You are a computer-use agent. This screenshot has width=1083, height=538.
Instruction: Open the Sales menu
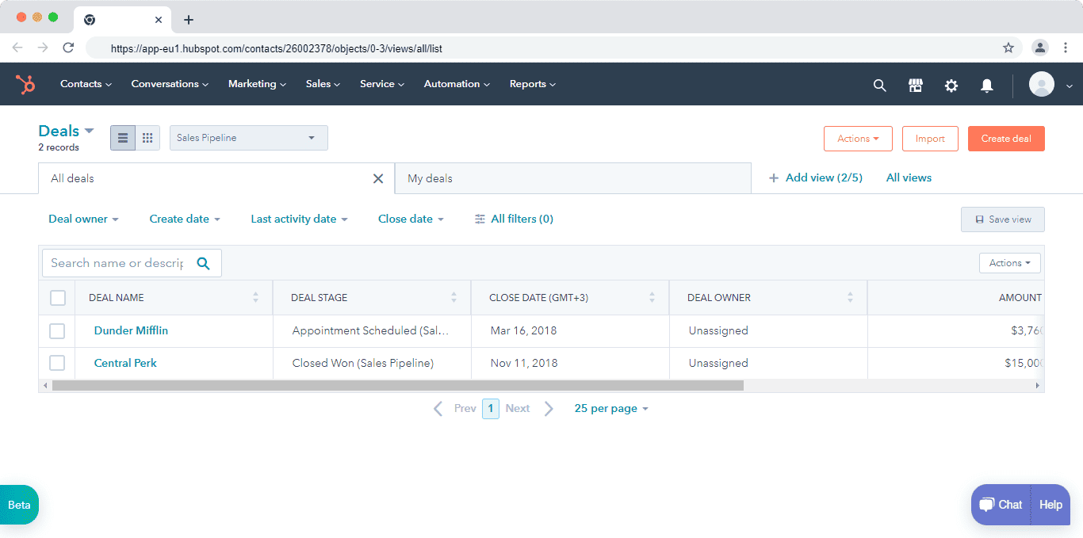pos(322,83)
